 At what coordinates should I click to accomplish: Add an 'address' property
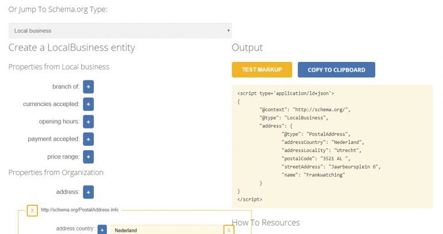[88, 192]
